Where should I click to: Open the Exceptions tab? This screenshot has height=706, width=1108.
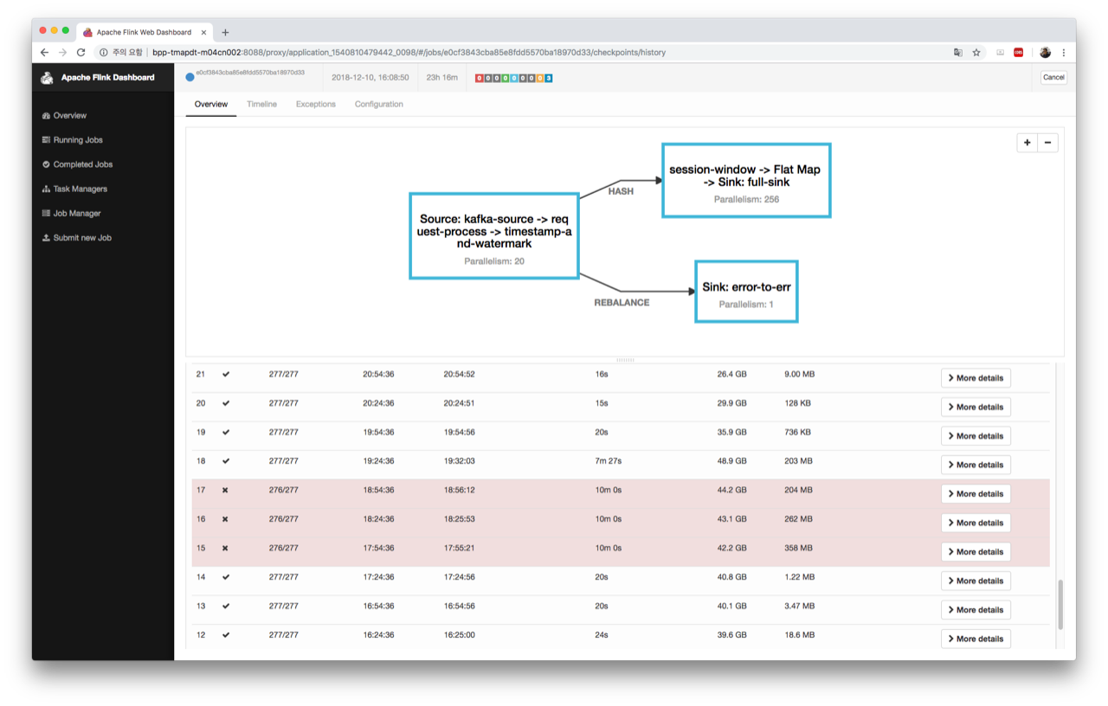(x=315, y=104)
